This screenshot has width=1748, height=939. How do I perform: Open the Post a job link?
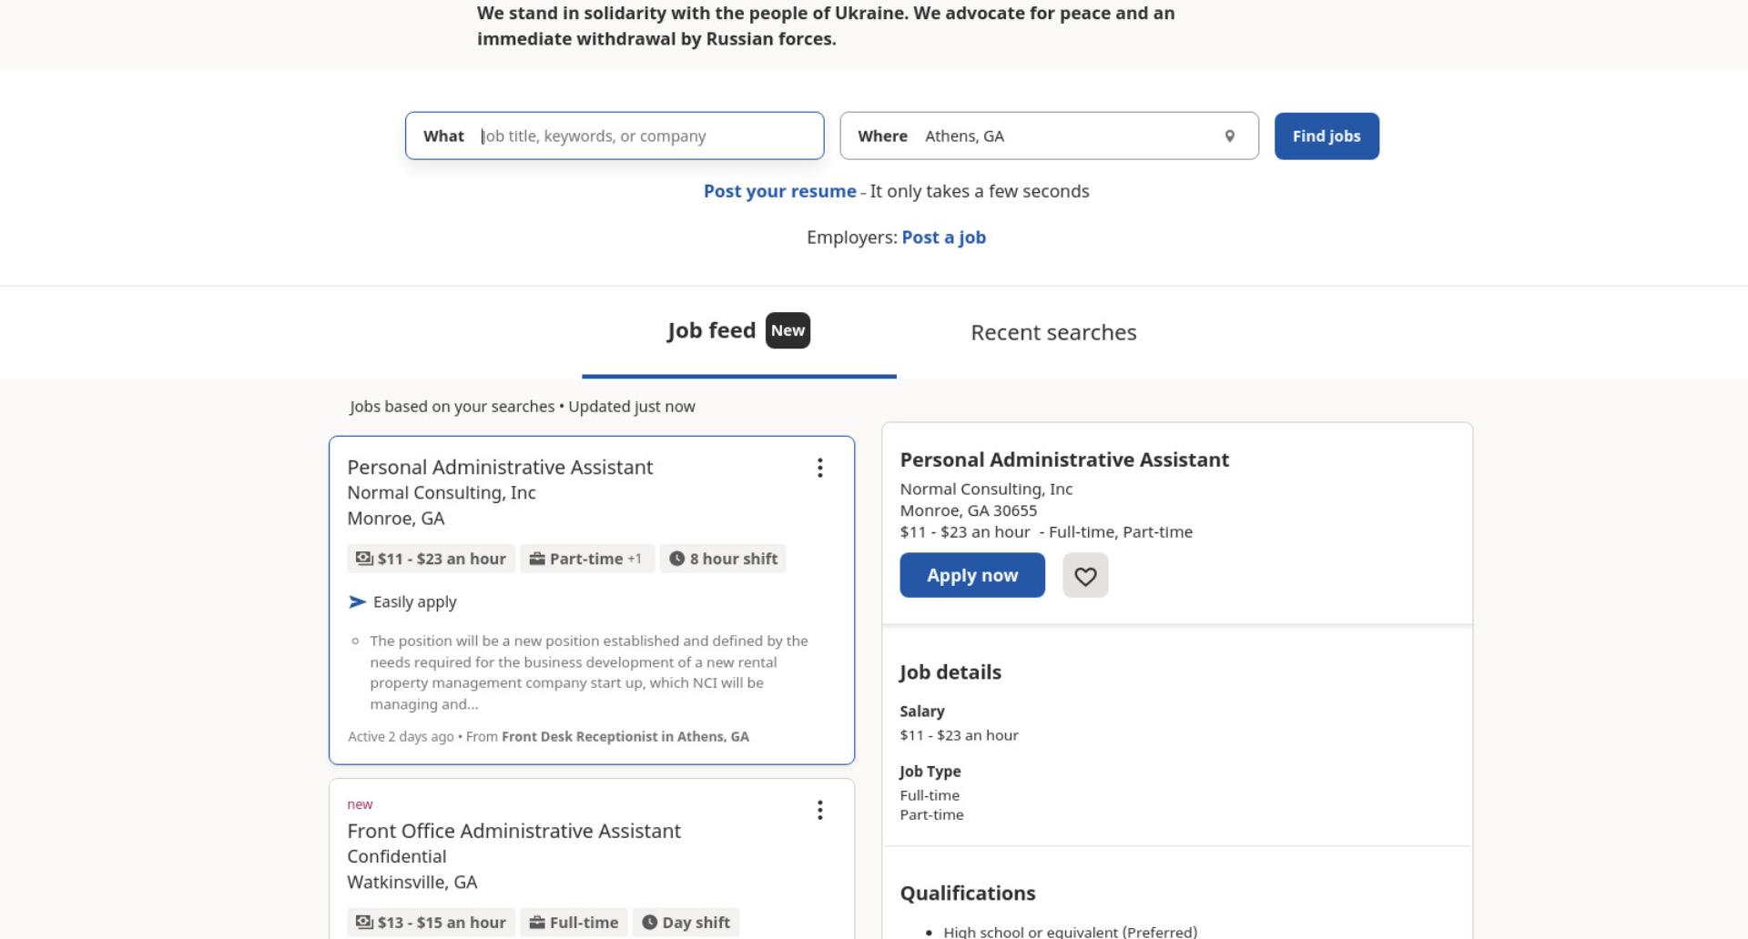tap(944, 237)
